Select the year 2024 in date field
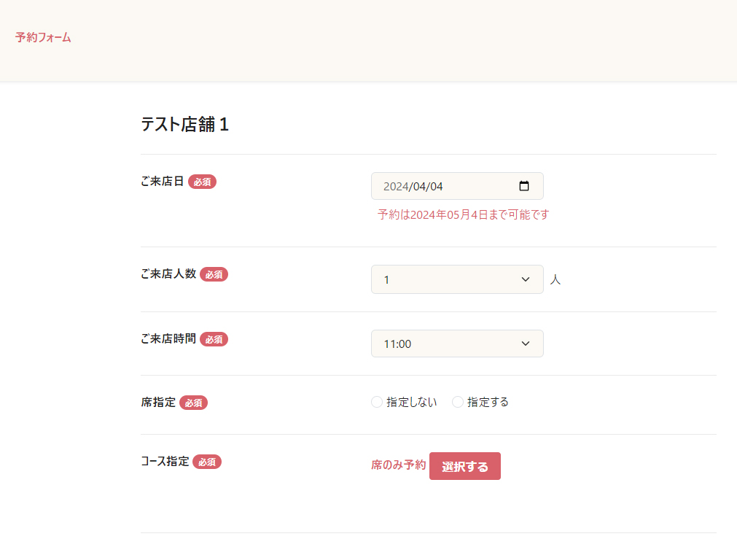737x539 pixels. pos(395,186)
